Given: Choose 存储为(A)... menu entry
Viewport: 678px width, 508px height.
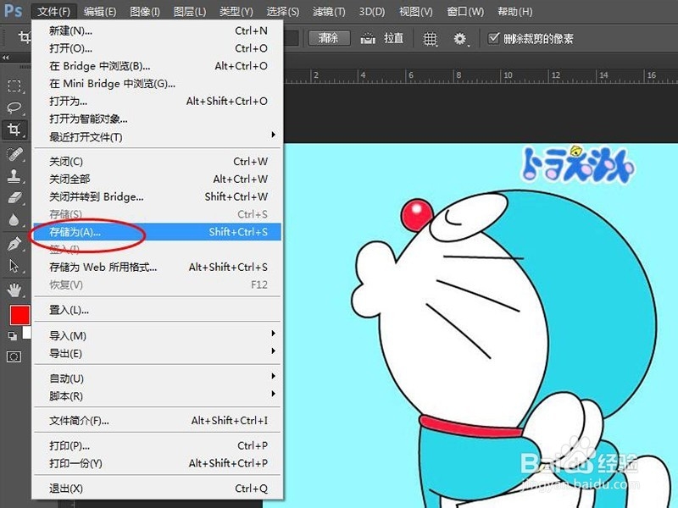Looking at the screenshot, I should [158, 232].
